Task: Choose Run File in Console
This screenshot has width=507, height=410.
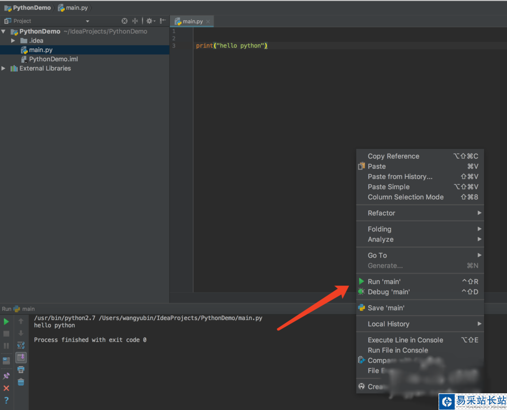Action: pyautogui.click(x=420, y=350)
